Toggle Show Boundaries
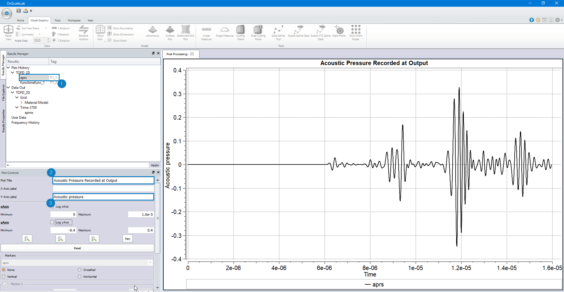 (120, 28)
